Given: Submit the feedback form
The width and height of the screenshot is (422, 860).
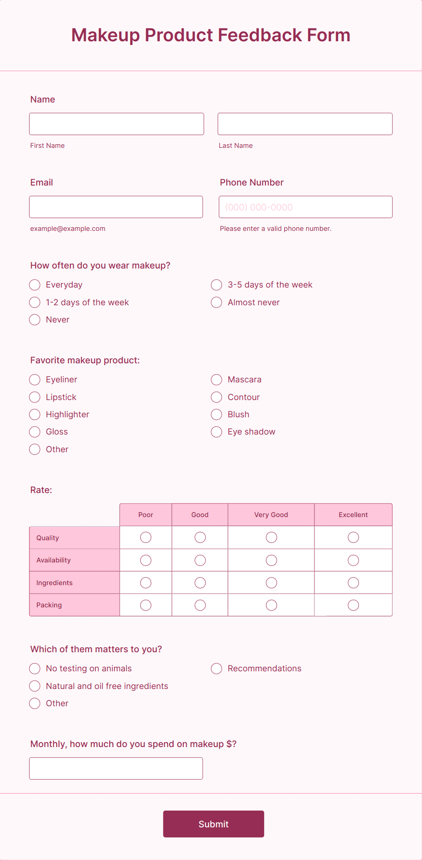Looking at the screenshot, I should (214, 824).
